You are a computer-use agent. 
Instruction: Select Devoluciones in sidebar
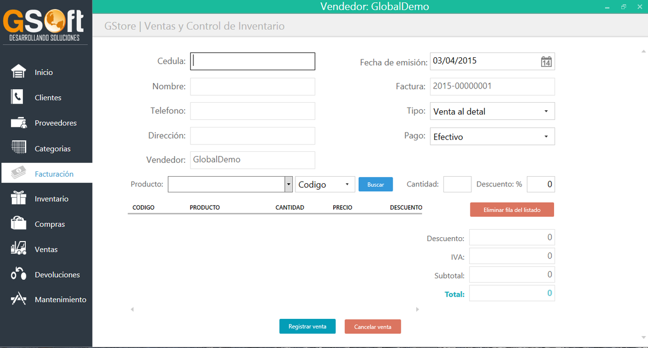pyautogui.click(x=57, y=275)
